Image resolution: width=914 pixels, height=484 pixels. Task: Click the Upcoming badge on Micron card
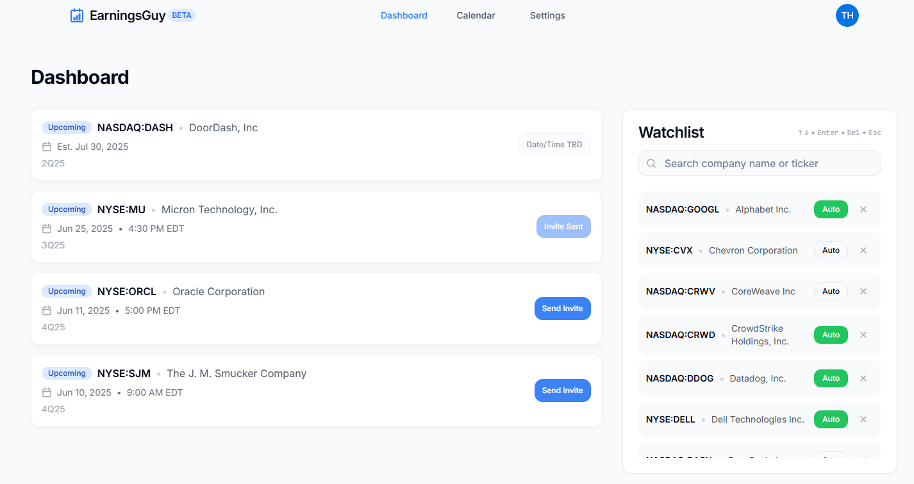67,209
